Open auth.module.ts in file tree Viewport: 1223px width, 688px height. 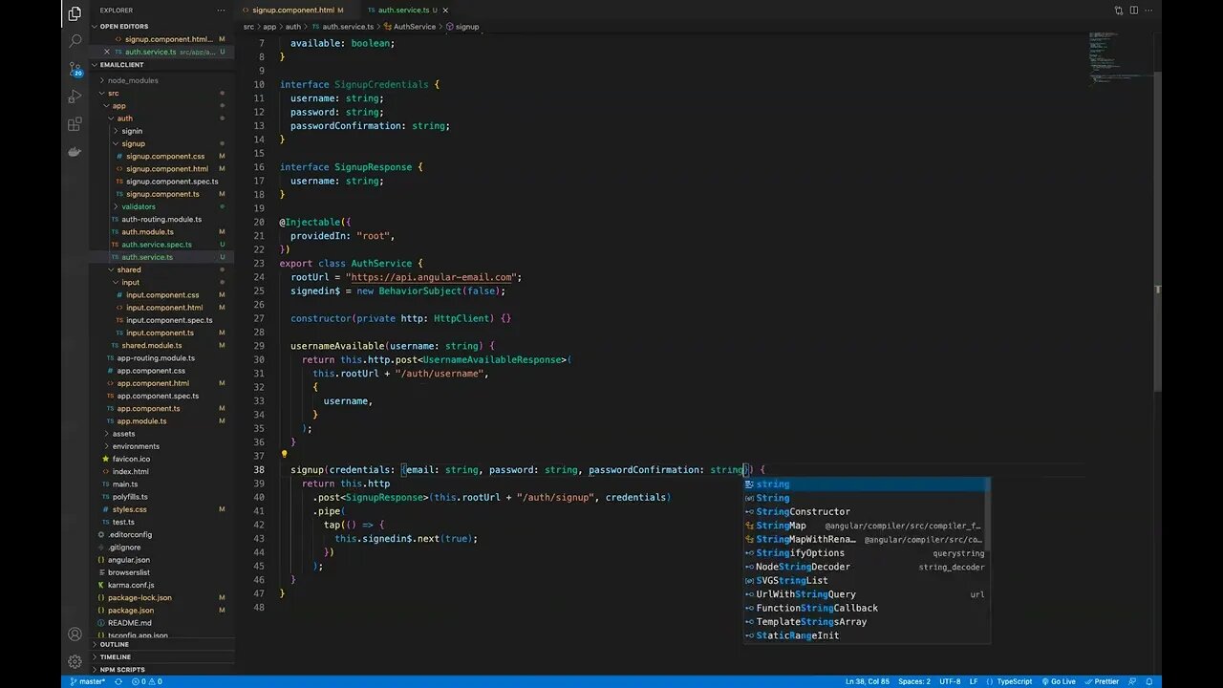click(147, 231)
